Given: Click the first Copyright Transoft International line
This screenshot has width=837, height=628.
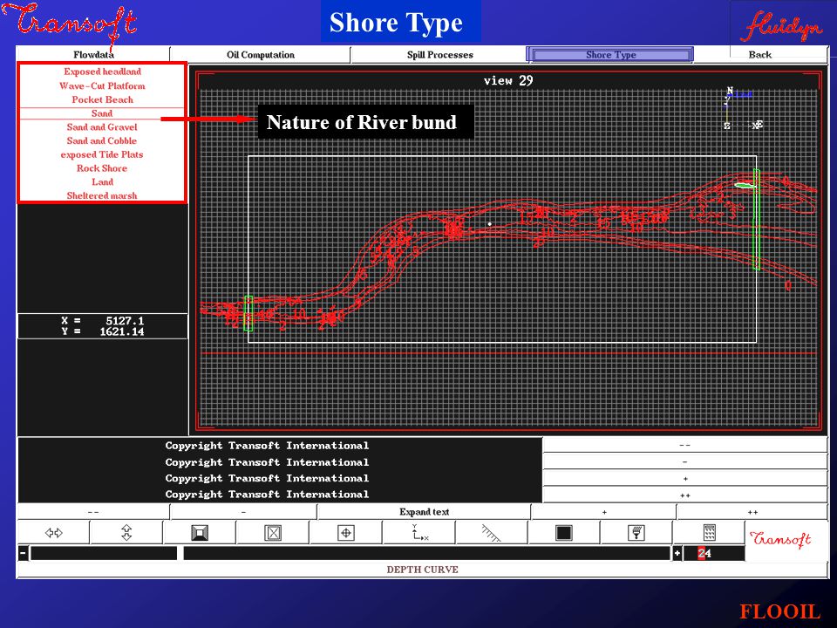Looking at the screenshot, I should pos(267,446).
